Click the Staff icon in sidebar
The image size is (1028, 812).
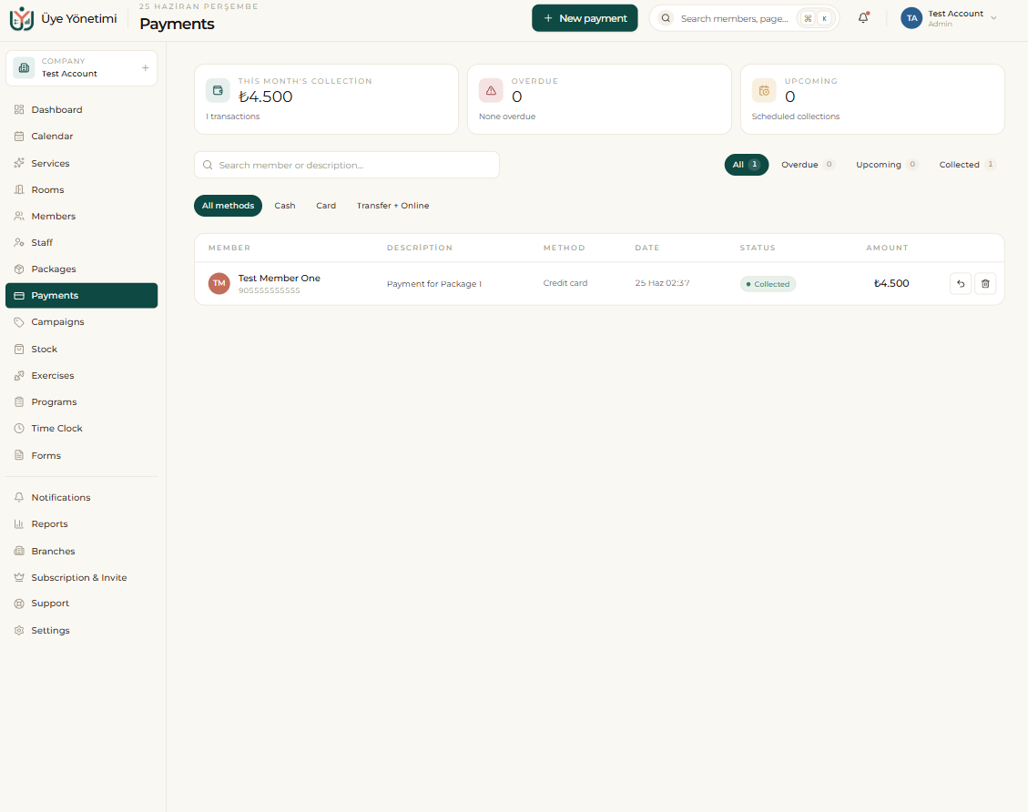19,242
